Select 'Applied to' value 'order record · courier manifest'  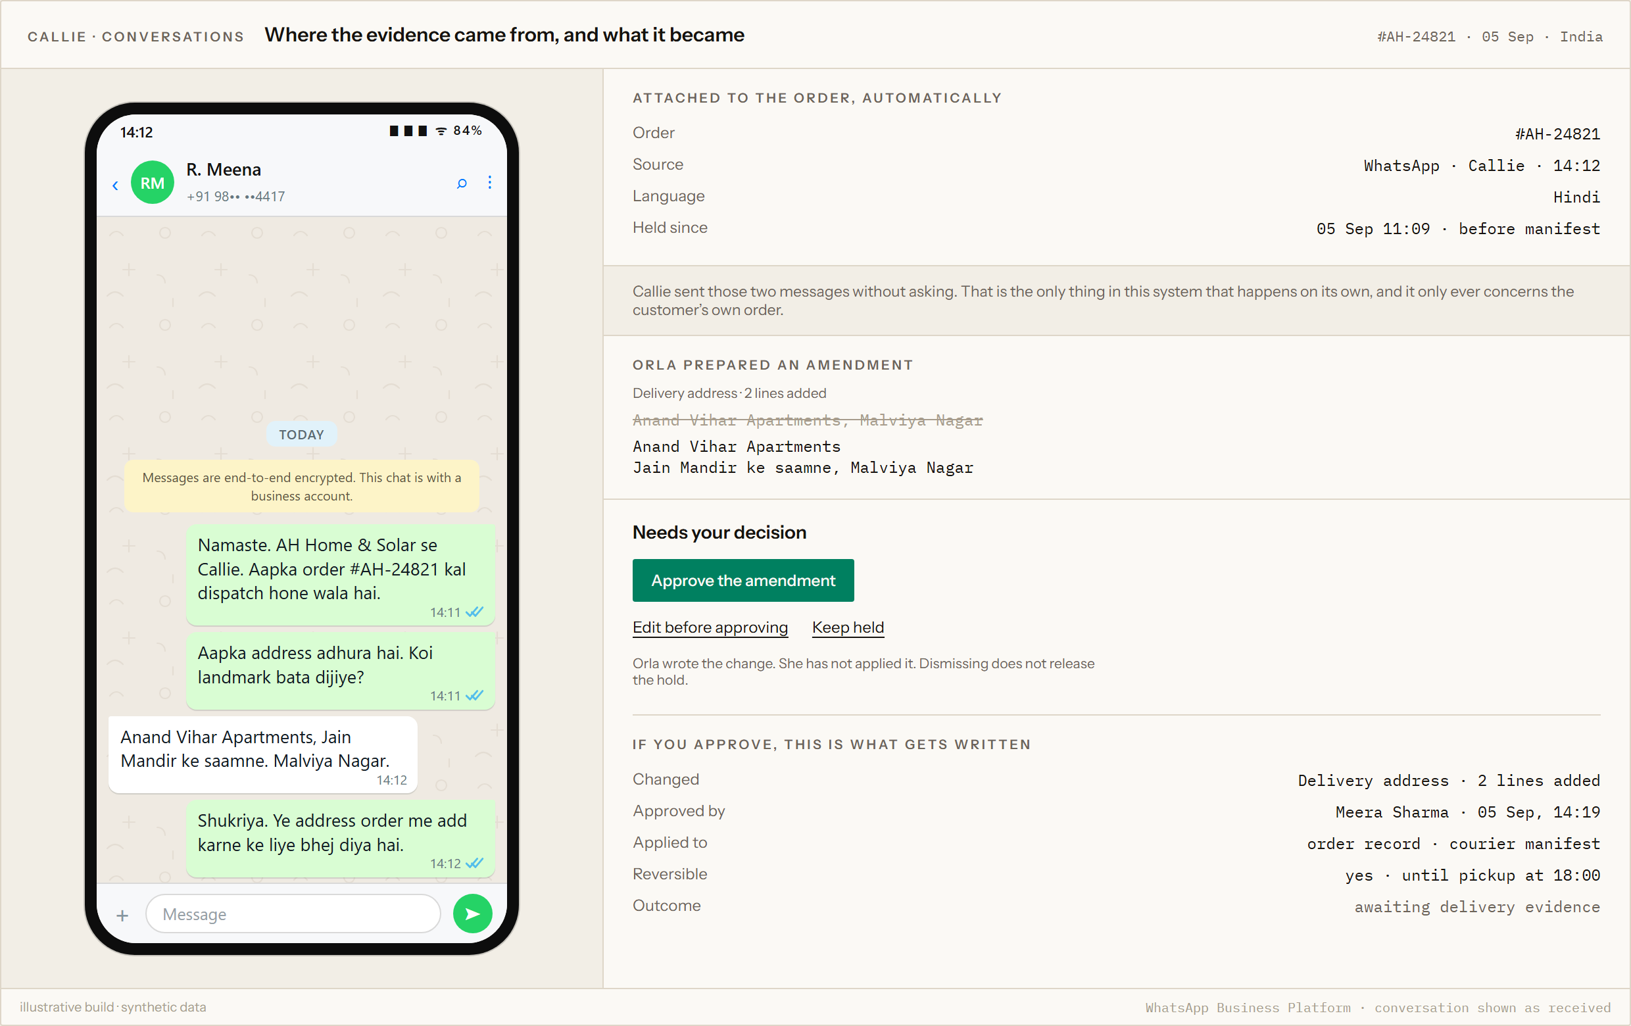[x=1453, y=844]
